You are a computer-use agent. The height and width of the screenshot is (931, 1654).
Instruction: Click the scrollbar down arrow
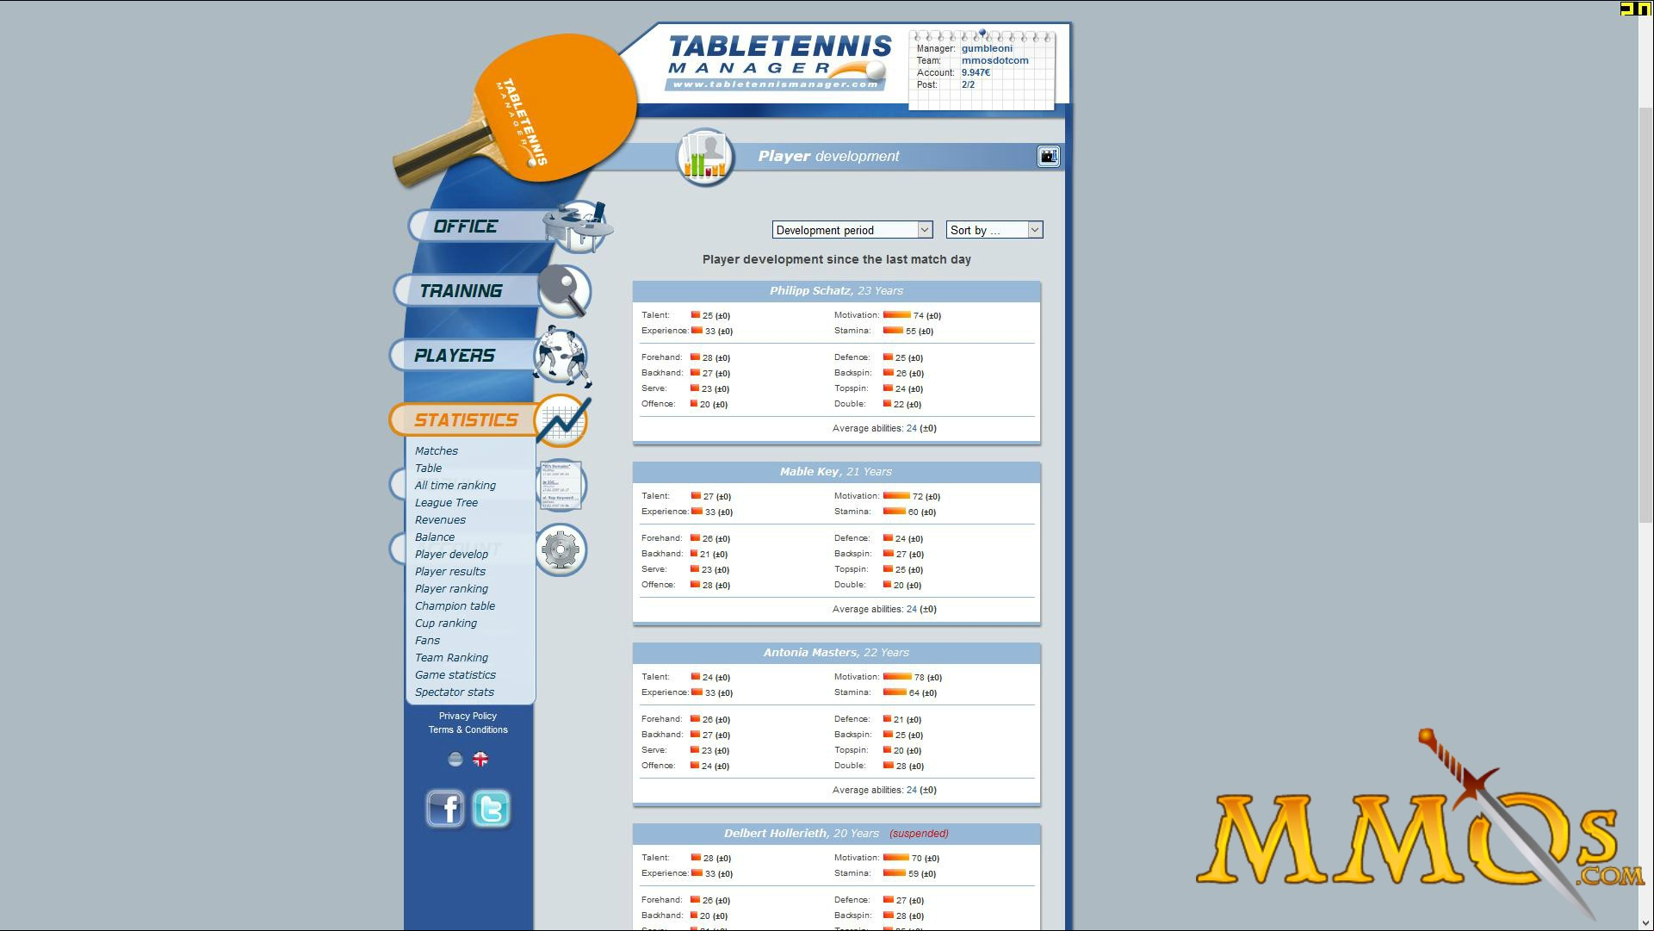tap(1645, 923)
